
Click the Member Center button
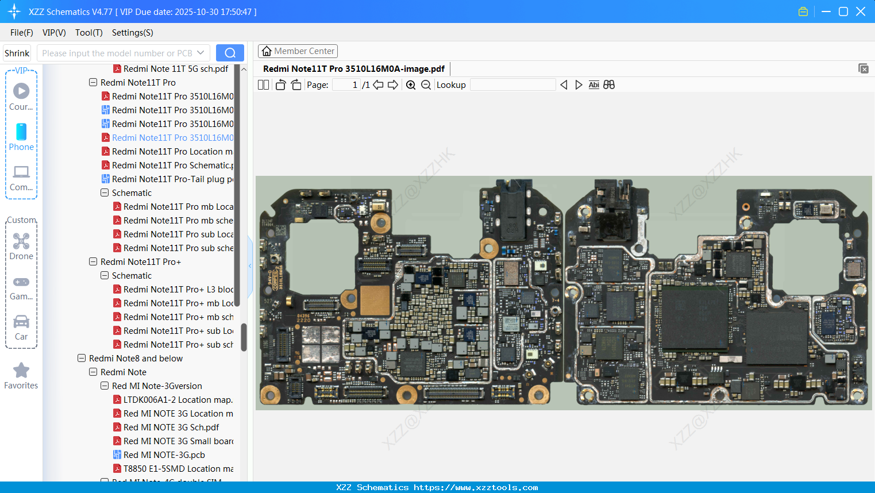pyautogui.click(x=298, y=51)
